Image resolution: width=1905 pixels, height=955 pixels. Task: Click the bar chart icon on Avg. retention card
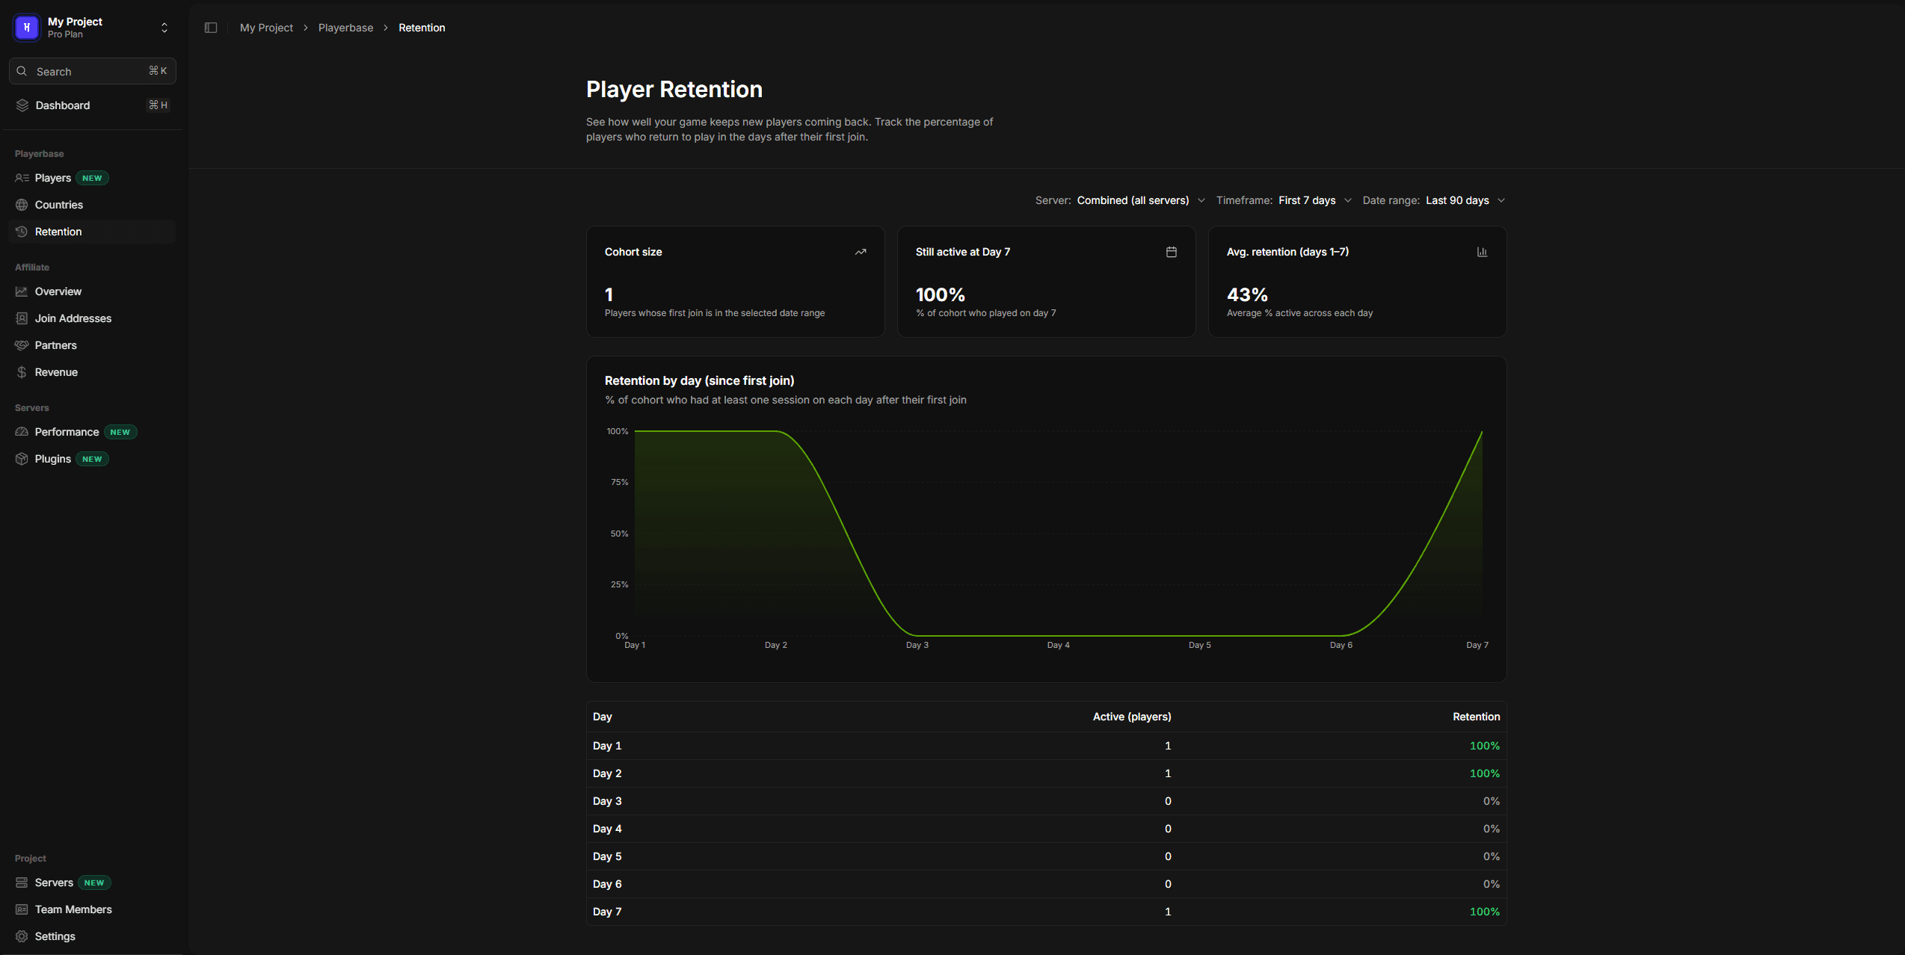pyautogui.click(x=1482, y=252)
